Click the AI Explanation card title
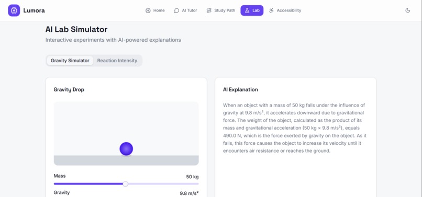The height and width of the screenshot is (197, 422). pyautogui.click(x=240, y=90)
